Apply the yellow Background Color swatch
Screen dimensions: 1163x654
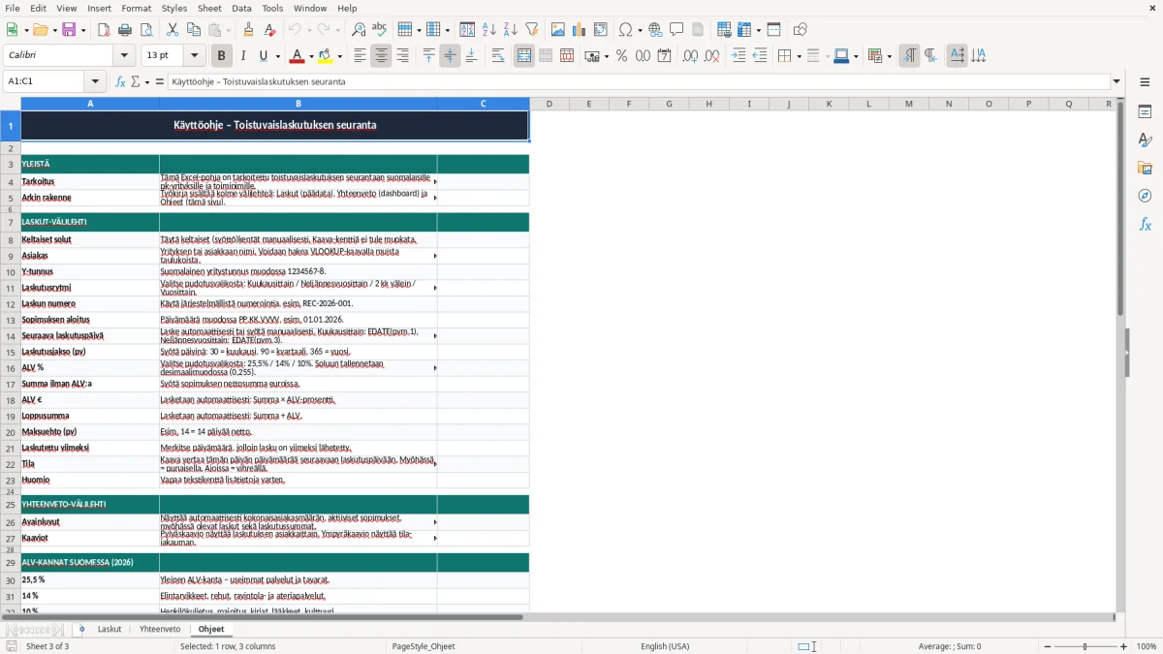tap(326, 56)
